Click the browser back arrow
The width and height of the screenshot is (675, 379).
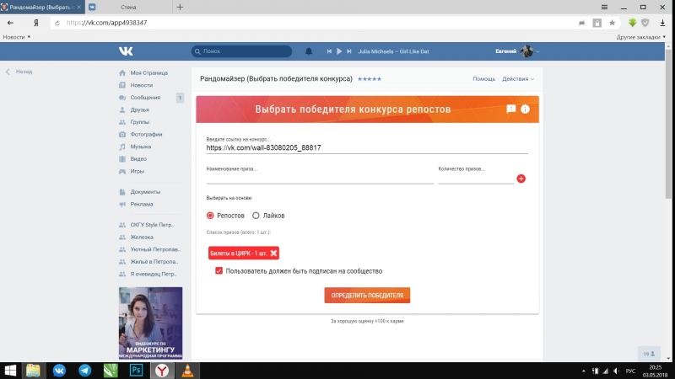point(10,23)
